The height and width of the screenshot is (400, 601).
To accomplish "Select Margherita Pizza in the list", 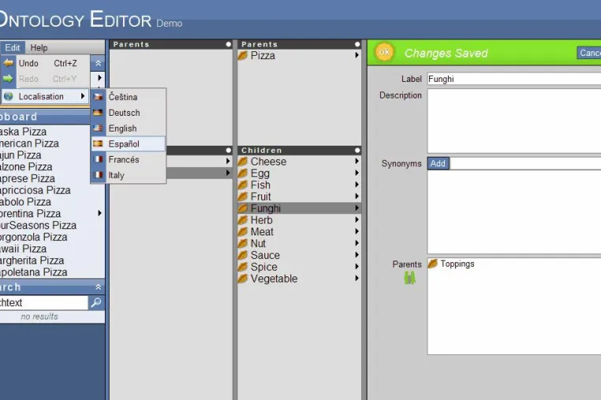I will coord(32,261).
